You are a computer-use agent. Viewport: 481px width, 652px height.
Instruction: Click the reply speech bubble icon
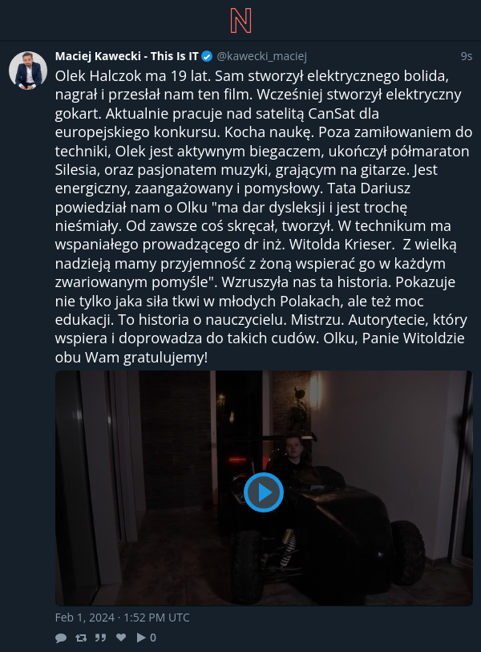tap(61, 638)
